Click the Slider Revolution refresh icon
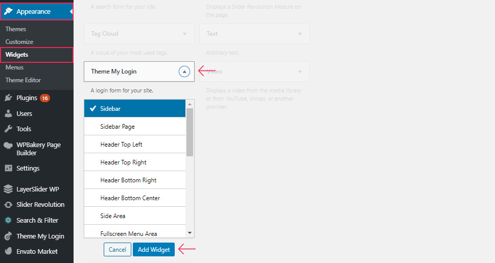The width and height of the screenshot is (495, 263). pos(9,205)
